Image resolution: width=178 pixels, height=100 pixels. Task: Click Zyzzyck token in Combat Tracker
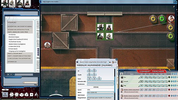pyautogui.click(x=122, y=81)
